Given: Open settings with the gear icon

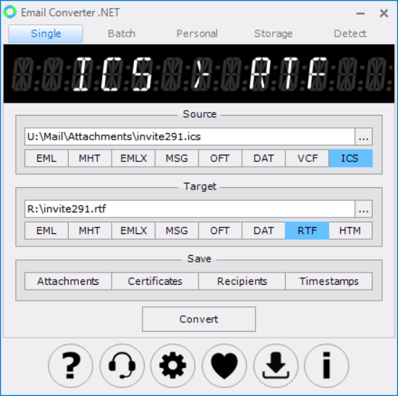Looking at the screenshot, I should (173, 366).
